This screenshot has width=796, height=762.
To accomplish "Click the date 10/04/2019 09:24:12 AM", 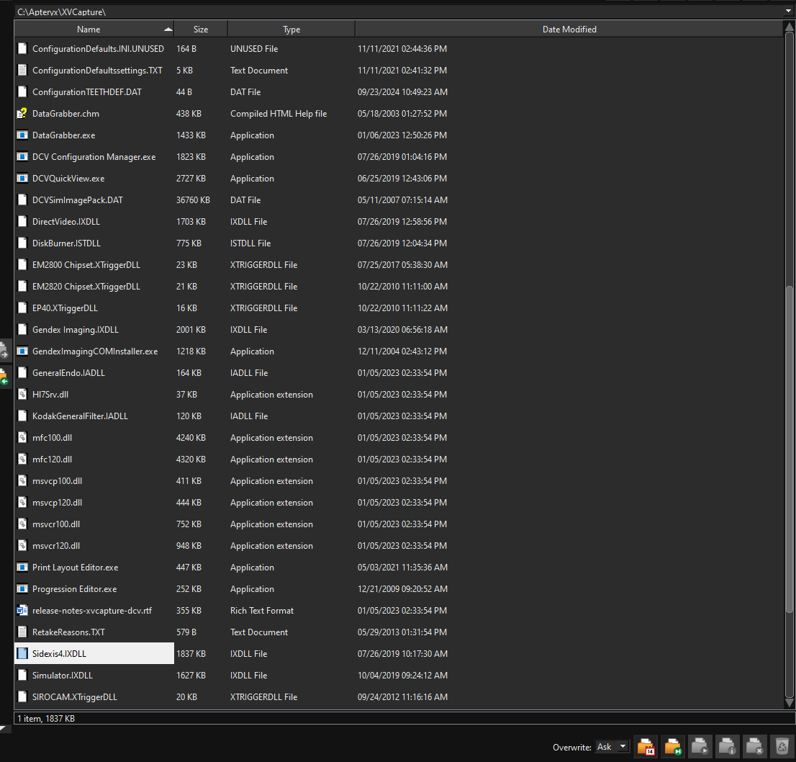I will (402, 675).
